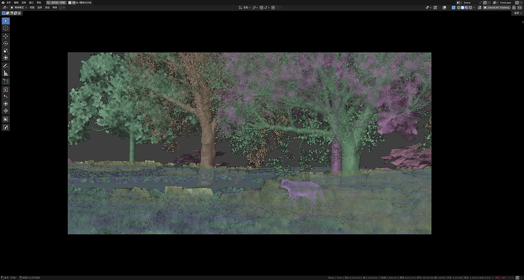This screenshot has width=524, height=280.
Task: Select the Annotate tool
Action: [6, 66]
